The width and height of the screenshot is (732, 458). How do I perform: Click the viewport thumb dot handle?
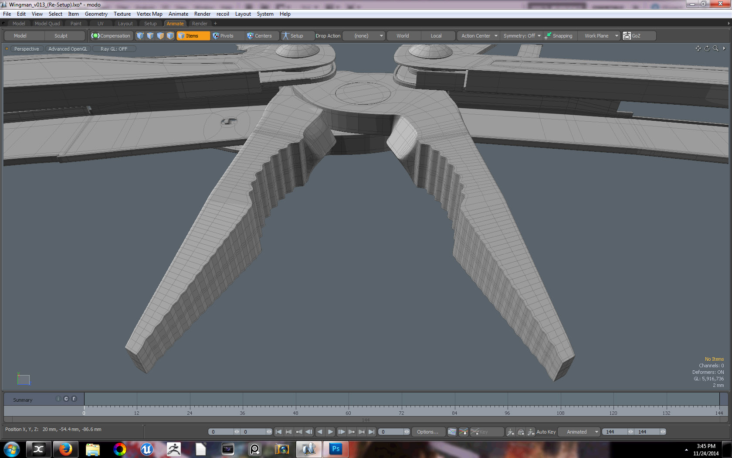point(7,49)
